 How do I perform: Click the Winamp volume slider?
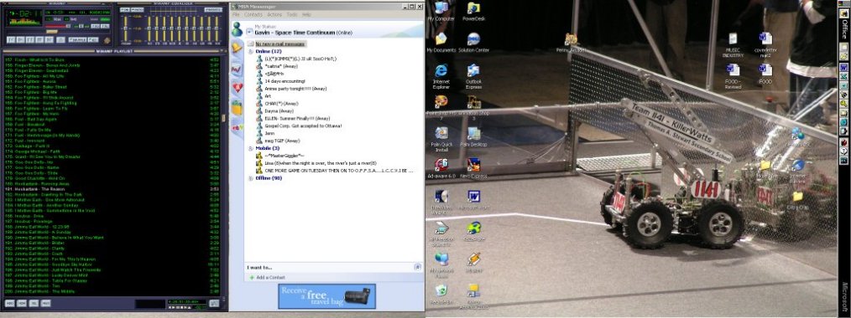(58, 26)
